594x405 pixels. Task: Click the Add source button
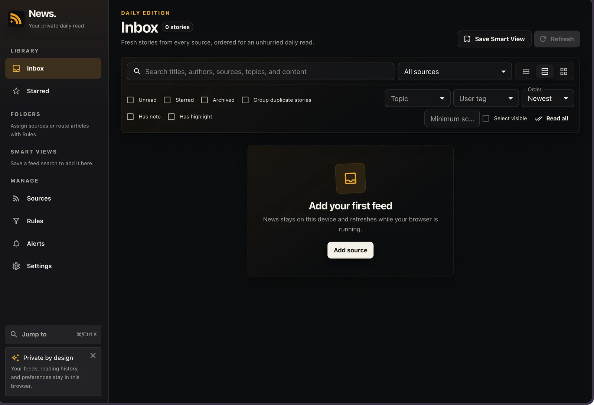click(x=350, y=250)
